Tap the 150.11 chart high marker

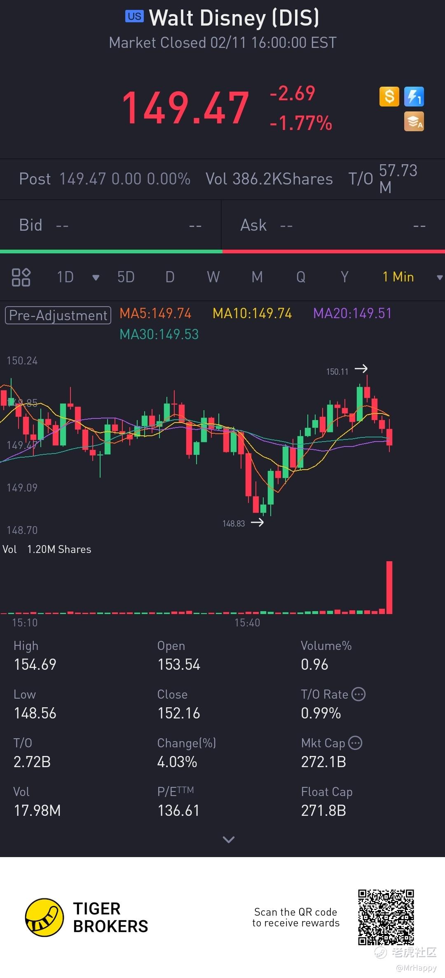[x=347, y=370]
